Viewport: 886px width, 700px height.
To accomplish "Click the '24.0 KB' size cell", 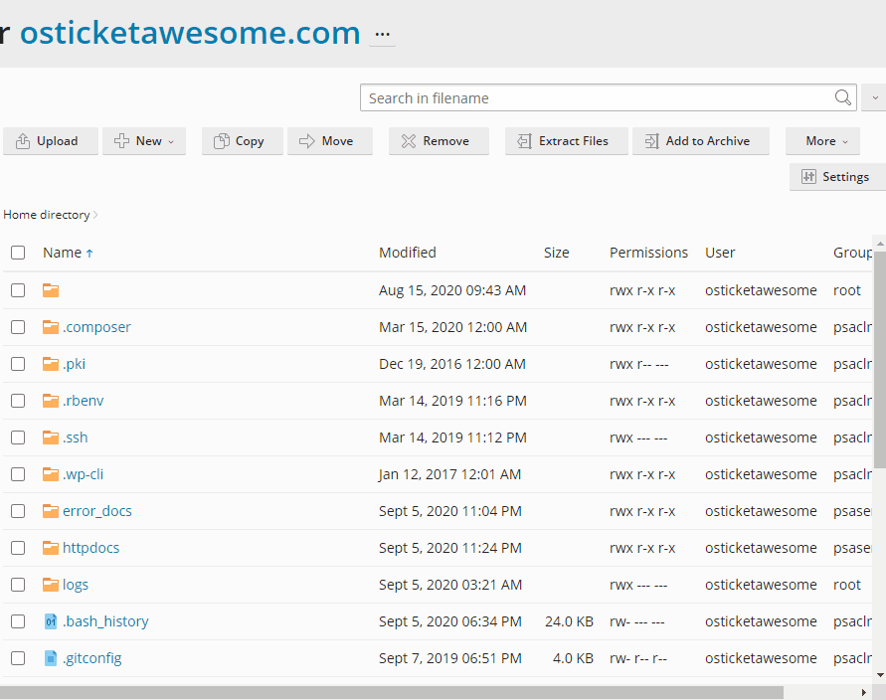I will pos(569,621).
